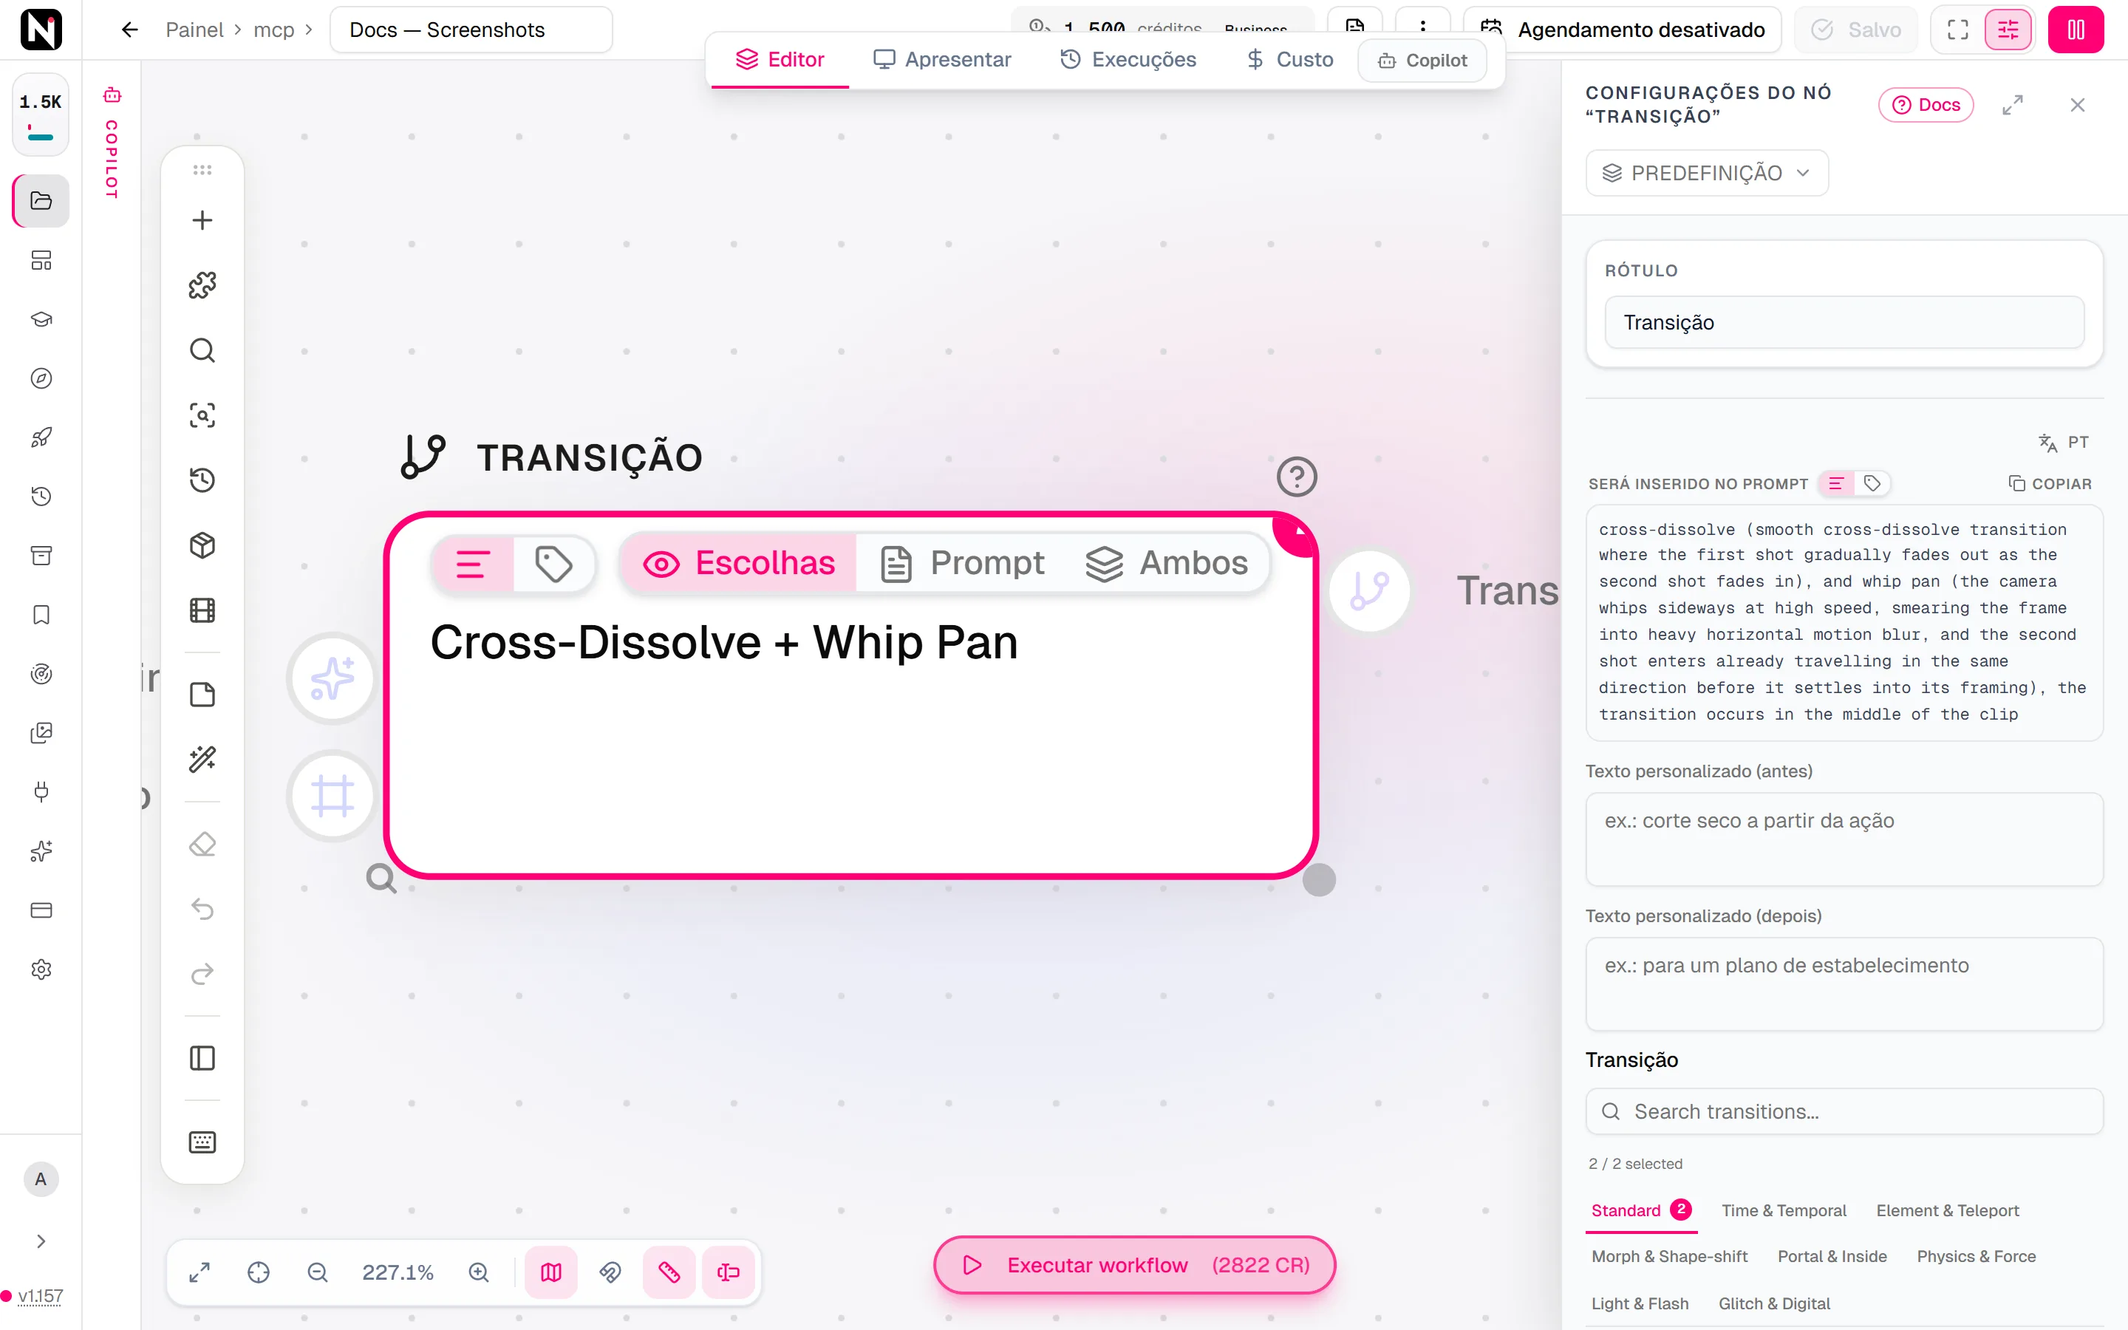This screenshot has width=2128, height=1330.
Task: Toggle text view icon on the node card
Action: (x=472, y=564)
